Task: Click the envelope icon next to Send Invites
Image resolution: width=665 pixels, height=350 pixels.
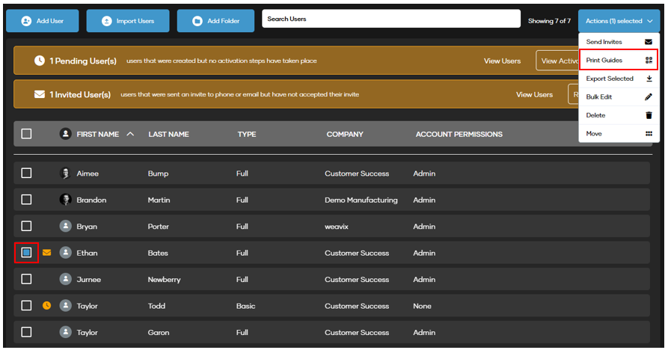Action: [649, 42]
